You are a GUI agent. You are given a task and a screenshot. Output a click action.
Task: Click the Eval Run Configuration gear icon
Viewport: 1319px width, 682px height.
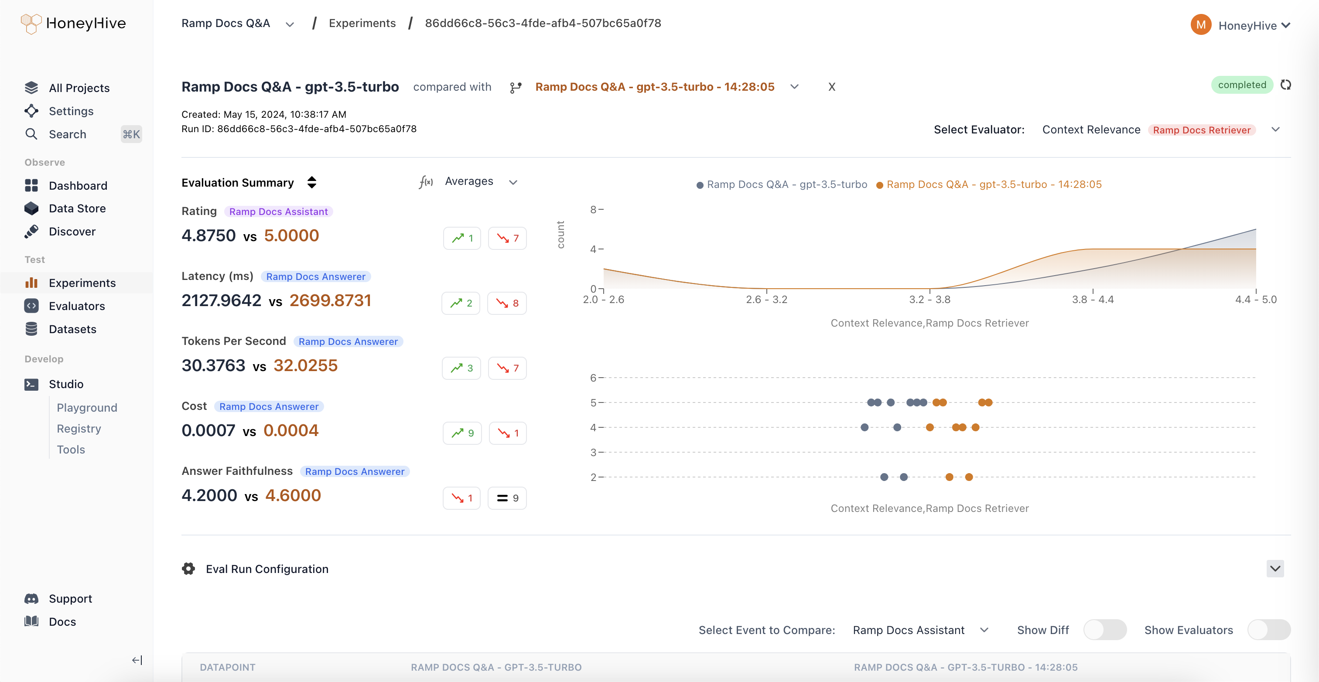click(188, 569)
